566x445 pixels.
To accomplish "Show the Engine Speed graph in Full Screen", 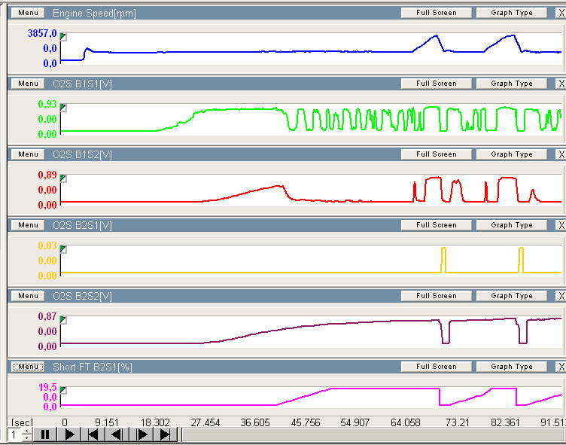I will [436, 13].
